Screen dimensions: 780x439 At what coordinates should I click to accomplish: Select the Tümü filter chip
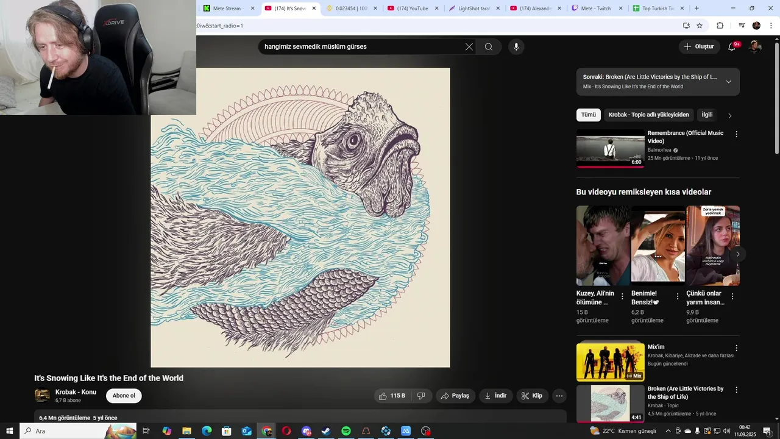589,115
